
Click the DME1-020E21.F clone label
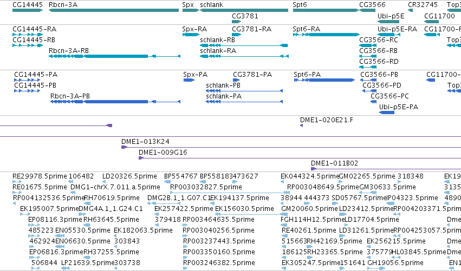pyautogui.click(x=326, y=120)
